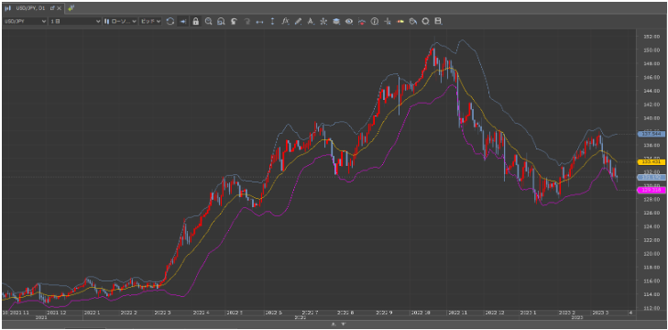This screenshot has width=668, height=330.
Task: Open the timeframe period dropdown
Action: [x=75, y=21]
